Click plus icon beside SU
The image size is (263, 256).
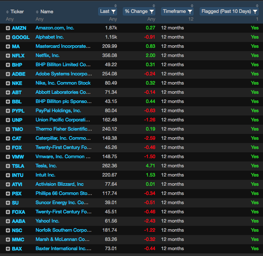tap(8, 203)
